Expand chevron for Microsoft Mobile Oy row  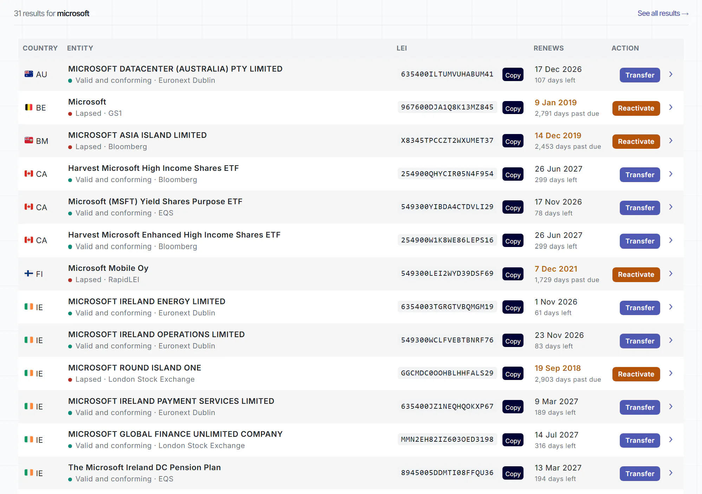pyautogui.click(x=671, y=274)
